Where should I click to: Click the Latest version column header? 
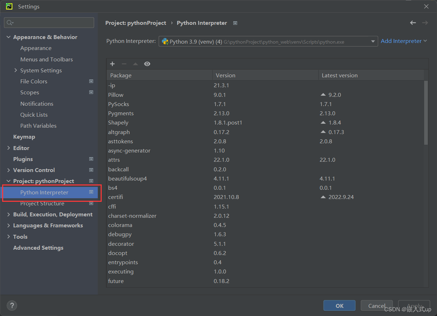click(371, 75)
